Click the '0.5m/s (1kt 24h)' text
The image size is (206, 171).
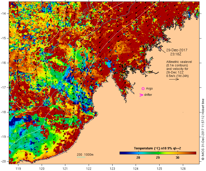177,76
